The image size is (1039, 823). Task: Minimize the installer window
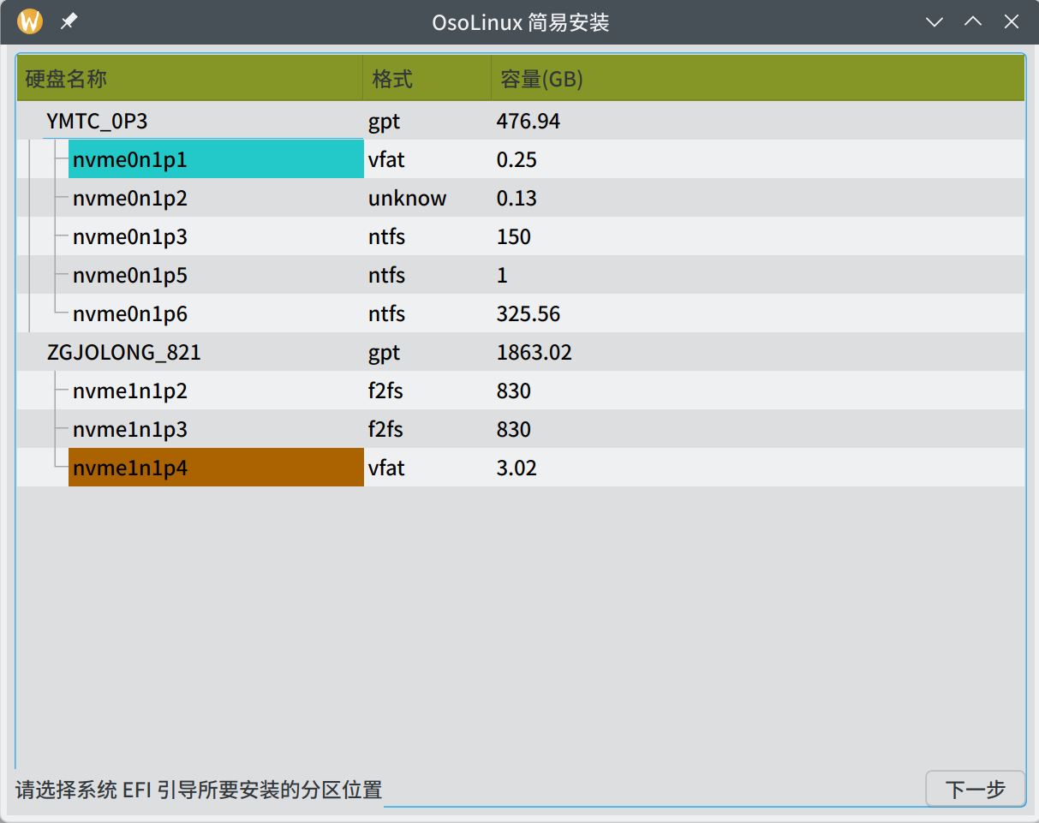pos(935,22)
